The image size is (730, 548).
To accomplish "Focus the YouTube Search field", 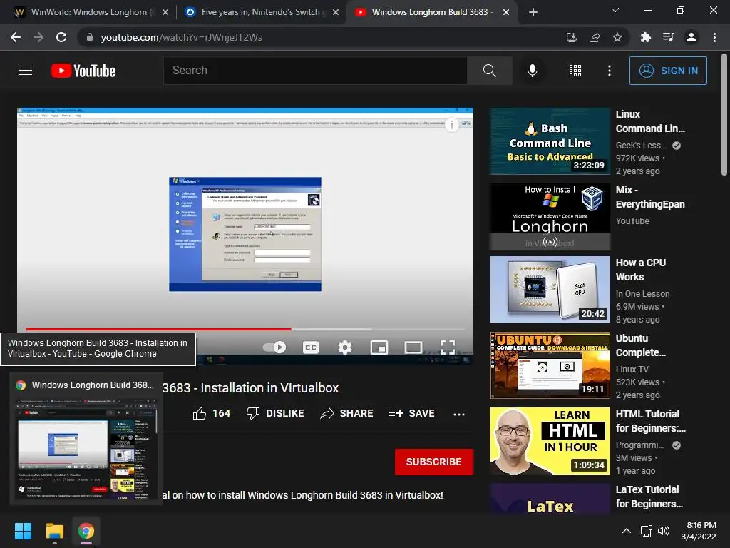I will (x=315, y=71).
